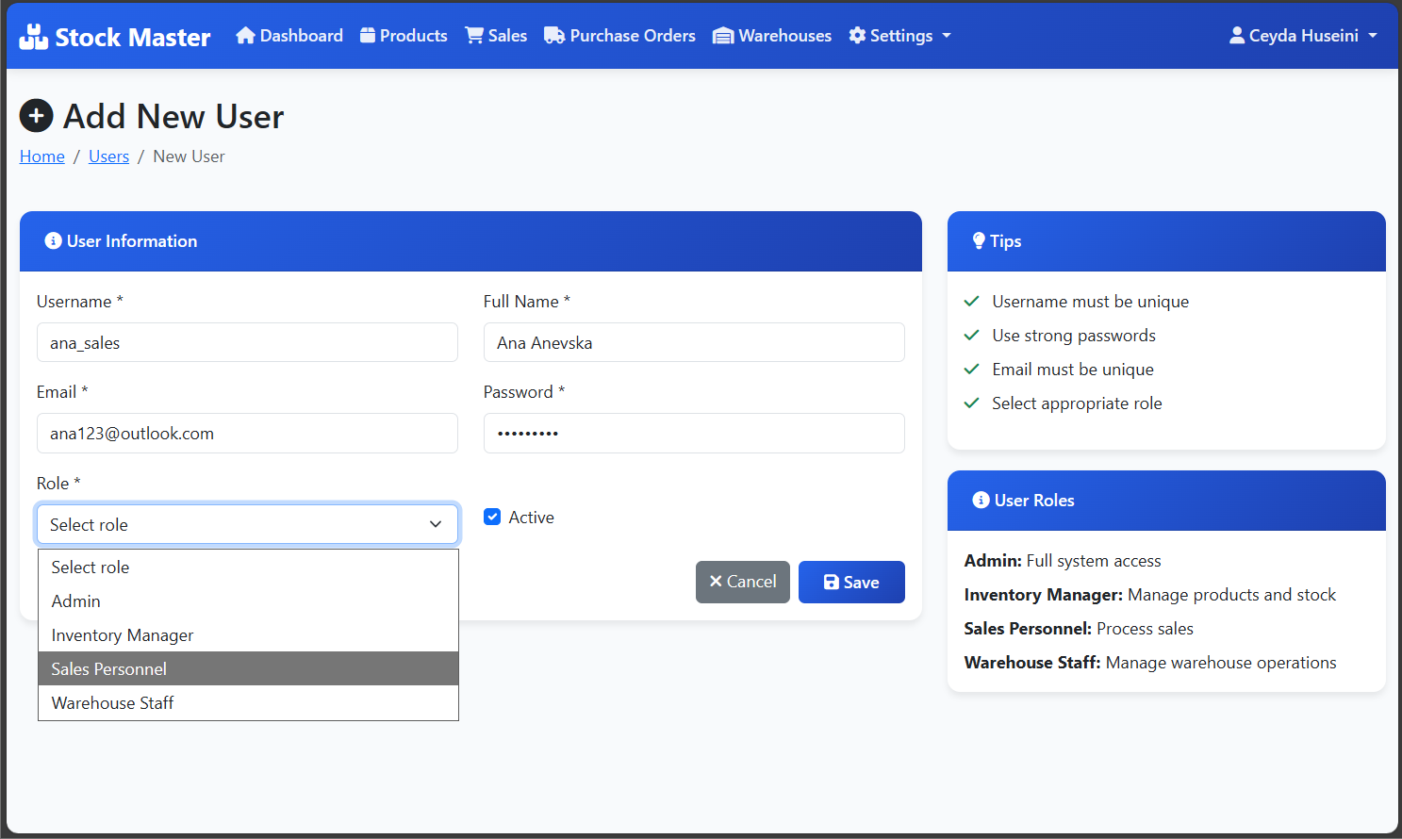Choose Admin from the role list
This screenshot has width=1402, height=839.
(x=247, y=601)
